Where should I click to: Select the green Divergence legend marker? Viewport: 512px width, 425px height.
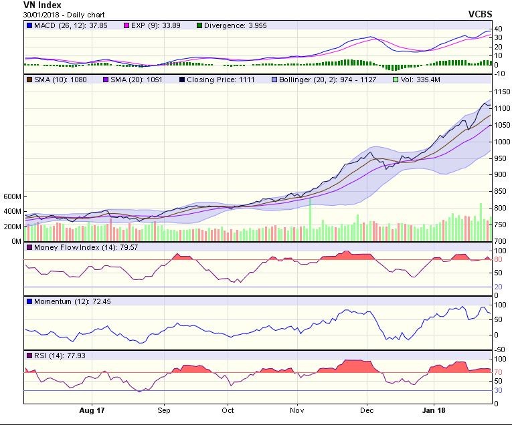pyautogui.click(x=199, y=25)
